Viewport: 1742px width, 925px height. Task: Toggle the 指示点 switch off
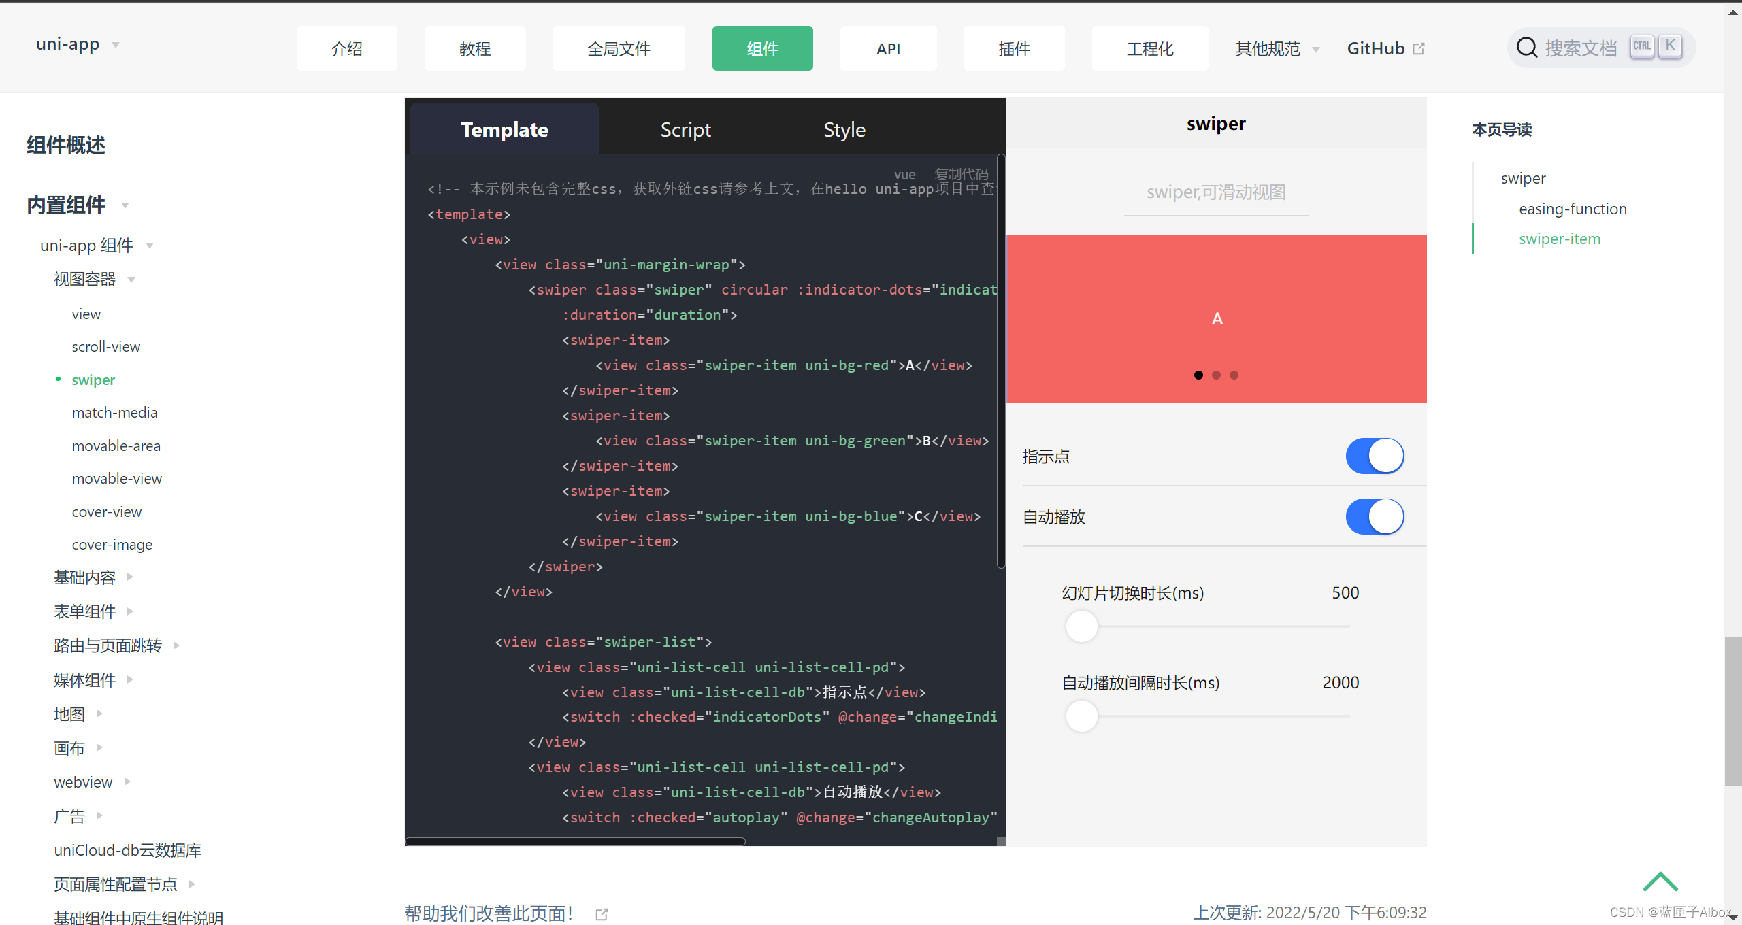tap(1374, 456)
